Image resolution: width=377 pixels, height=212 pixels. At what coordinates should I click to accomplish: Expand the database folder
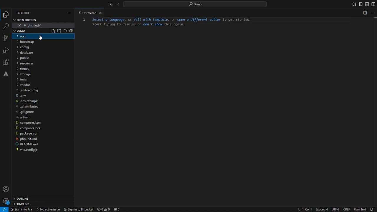click(x=43, y=52)
